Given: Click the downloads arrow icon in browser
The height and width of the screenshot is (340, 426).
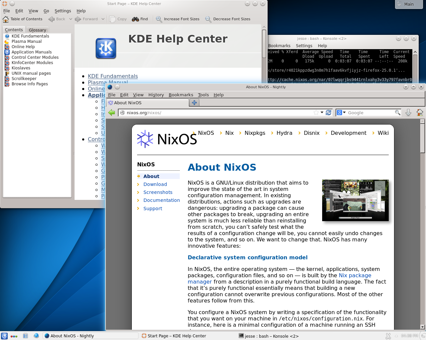Looking at the screenshot, I should (408, 113).
